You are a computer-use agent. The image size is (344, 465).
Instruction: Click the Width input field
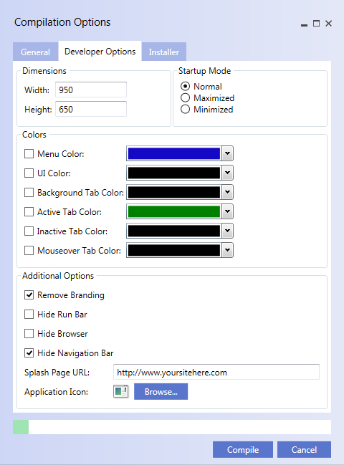[91, 90]
